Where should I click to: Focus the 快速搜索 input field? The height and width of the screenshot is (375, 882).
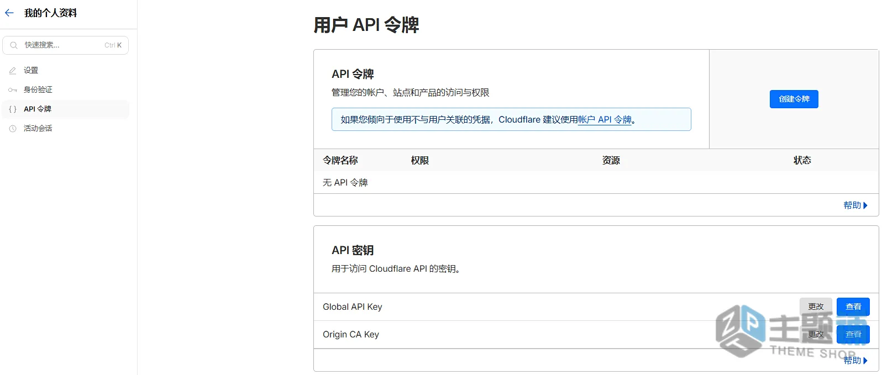[x=65, y=45]
